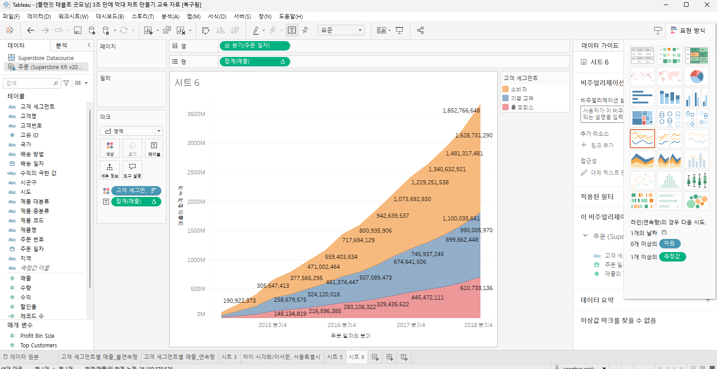
Task: Toggle the show mark labels icon
Action: (292, 30)
